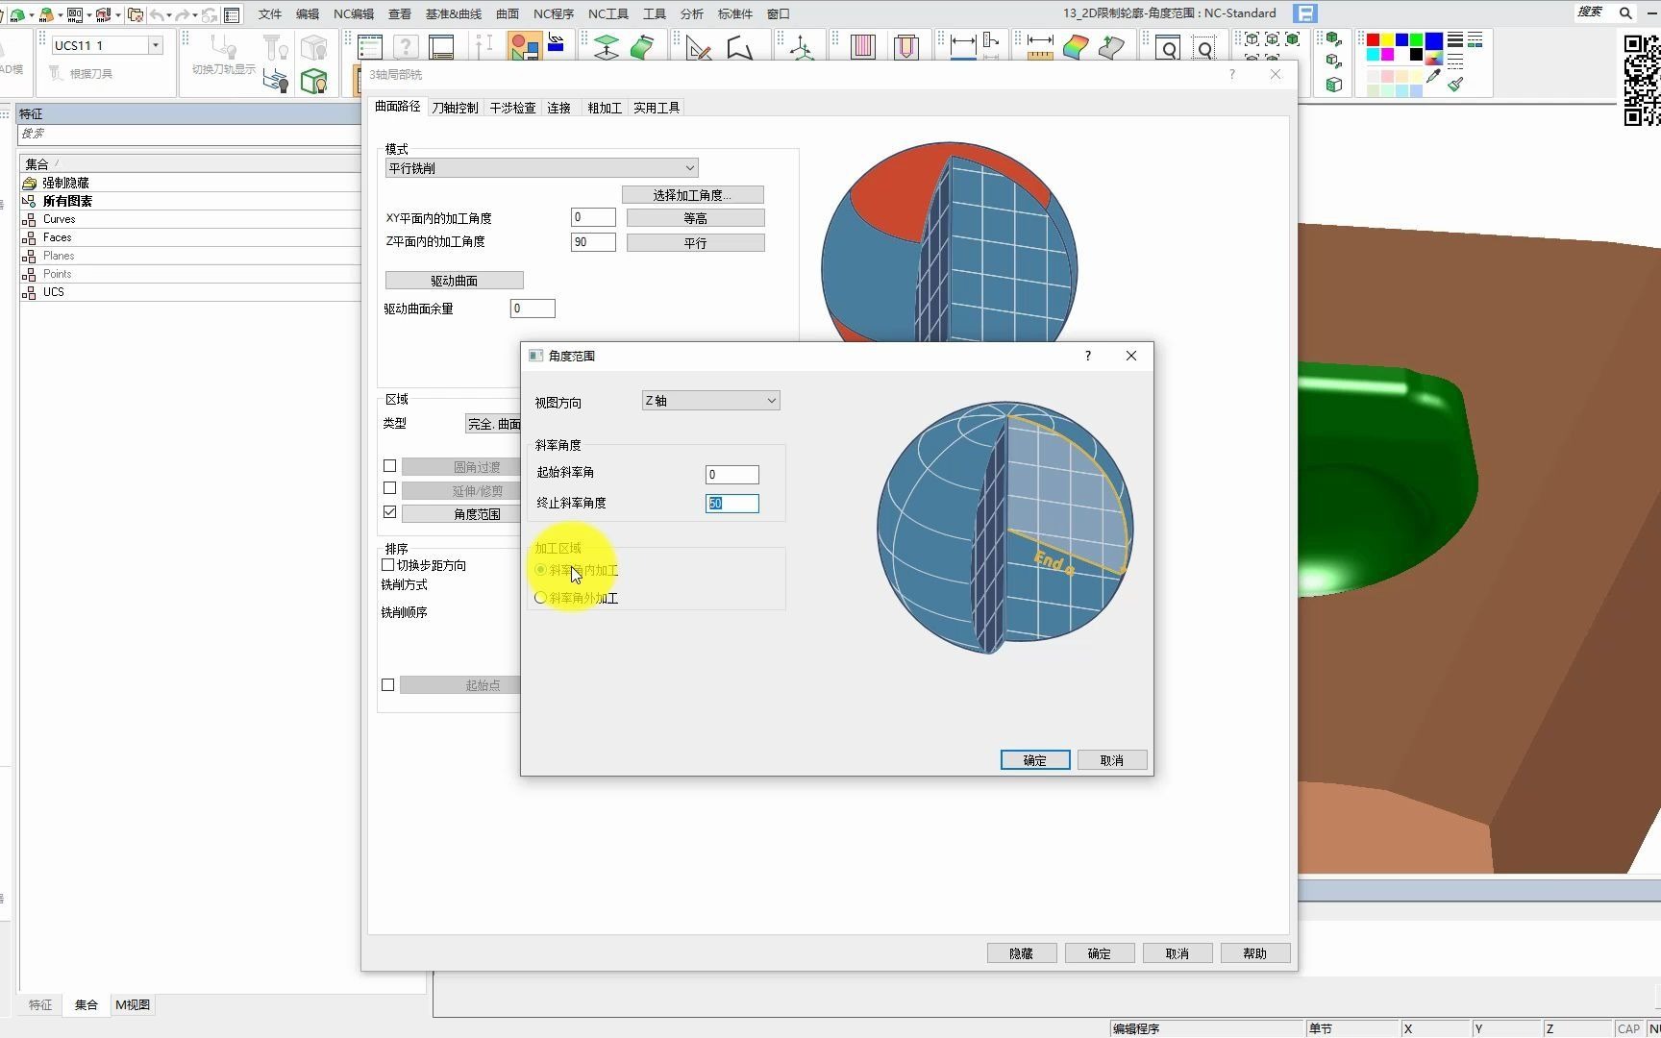Open the UCS11 1 coordinate dropdown
The image size is (1661, 1038).
pyautogui.click(x=155, y=45)
